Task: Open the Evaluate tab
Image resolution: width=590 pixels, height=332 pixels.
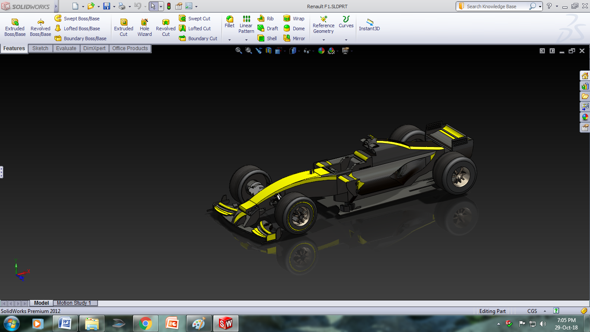Action: (x=66, y=48)
